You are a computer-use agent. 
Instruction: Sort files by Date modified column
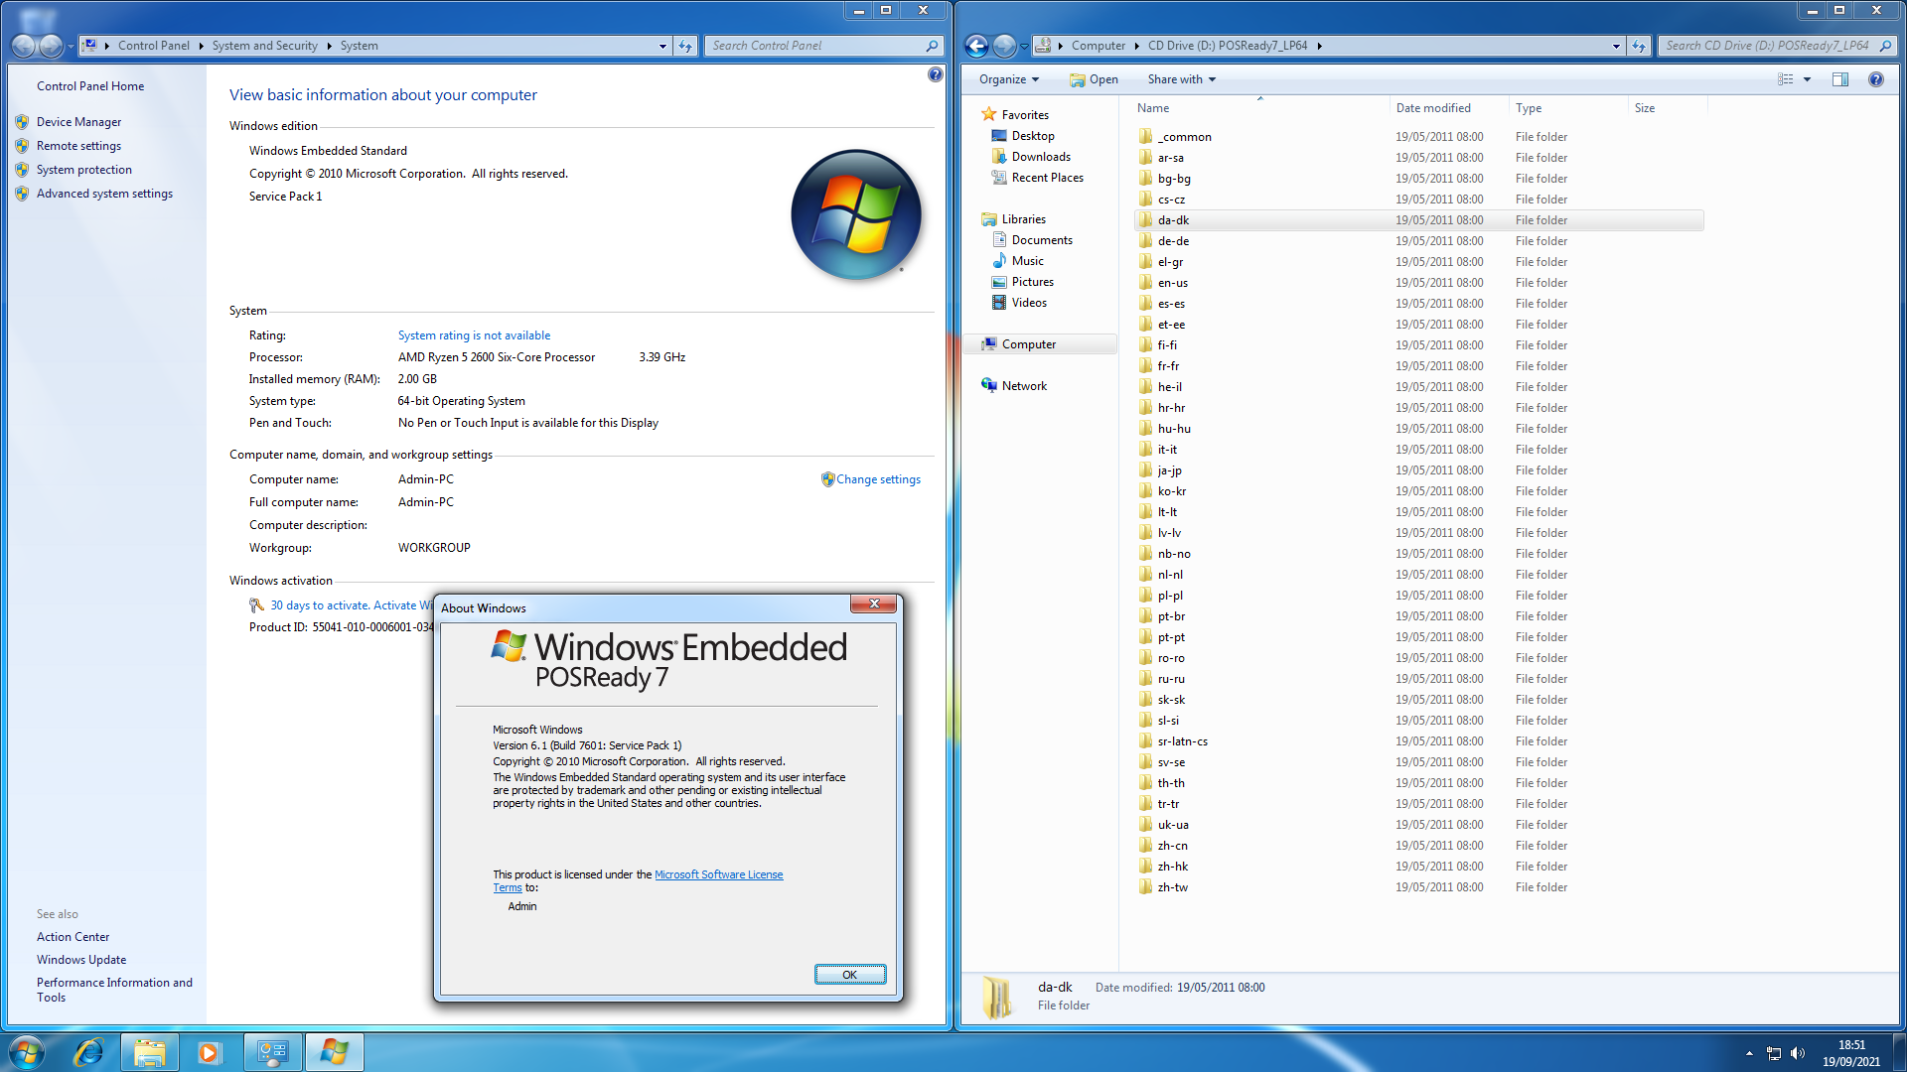click(1449, 108)
